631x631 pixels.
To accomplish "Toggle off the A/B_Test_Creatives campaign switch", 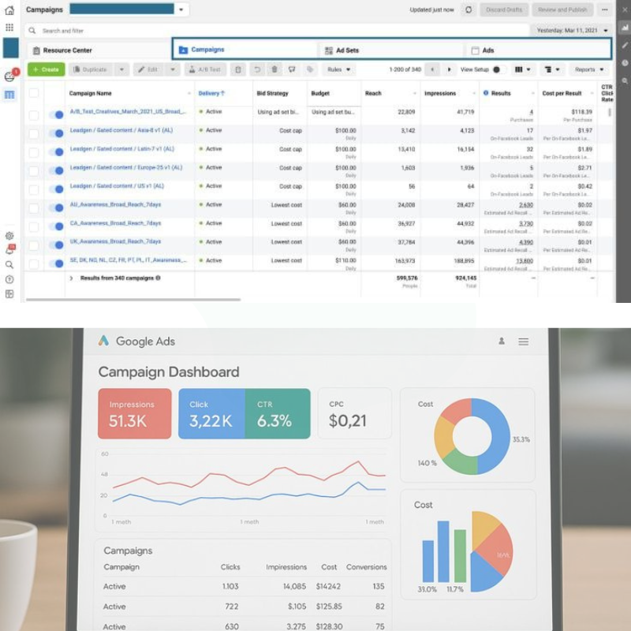I will [x=56, y=115].
